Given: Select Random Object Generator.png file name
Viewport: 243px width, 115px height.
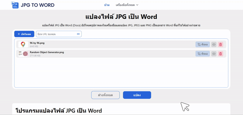Looking at the screenshot, I should coord(47,52).
